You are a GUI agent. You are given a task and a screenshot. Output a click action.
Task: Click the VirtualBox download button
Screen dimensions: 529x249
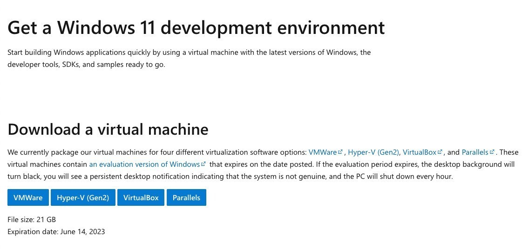click(141, 197)
